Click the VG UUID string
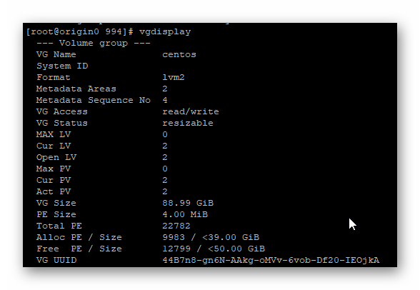420x290 pixels. point(271,260)
